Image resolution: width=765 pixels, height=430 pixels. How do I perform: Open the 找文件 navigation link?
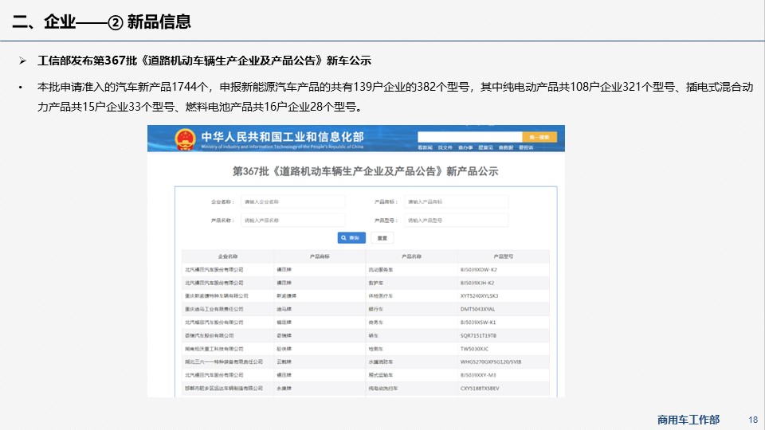coord(445,147)
